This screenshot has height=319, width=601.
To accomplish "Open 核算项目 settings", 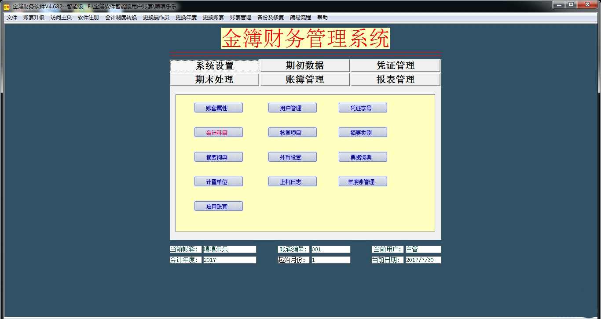I will click(x=293, y=132).
